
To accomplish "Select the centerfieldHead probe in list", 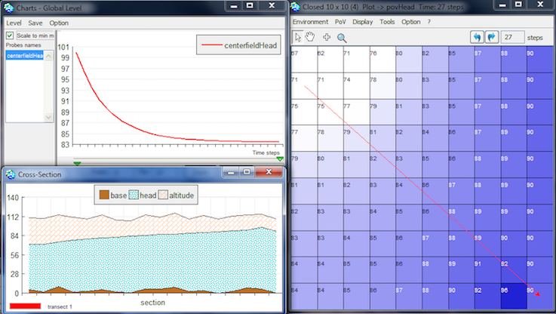I will point(25,56).
